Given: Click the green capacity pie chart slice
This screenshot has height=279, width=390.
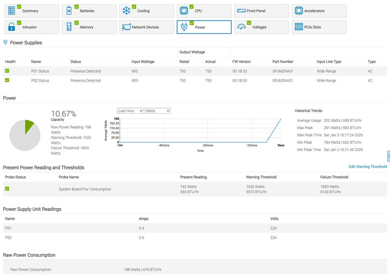Looking at the screenshot, I should (x=29, y=125).
